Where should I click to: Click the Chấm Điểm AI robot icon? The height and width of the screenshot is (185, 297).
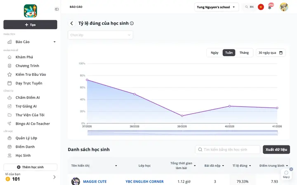(x=9, y=97)
